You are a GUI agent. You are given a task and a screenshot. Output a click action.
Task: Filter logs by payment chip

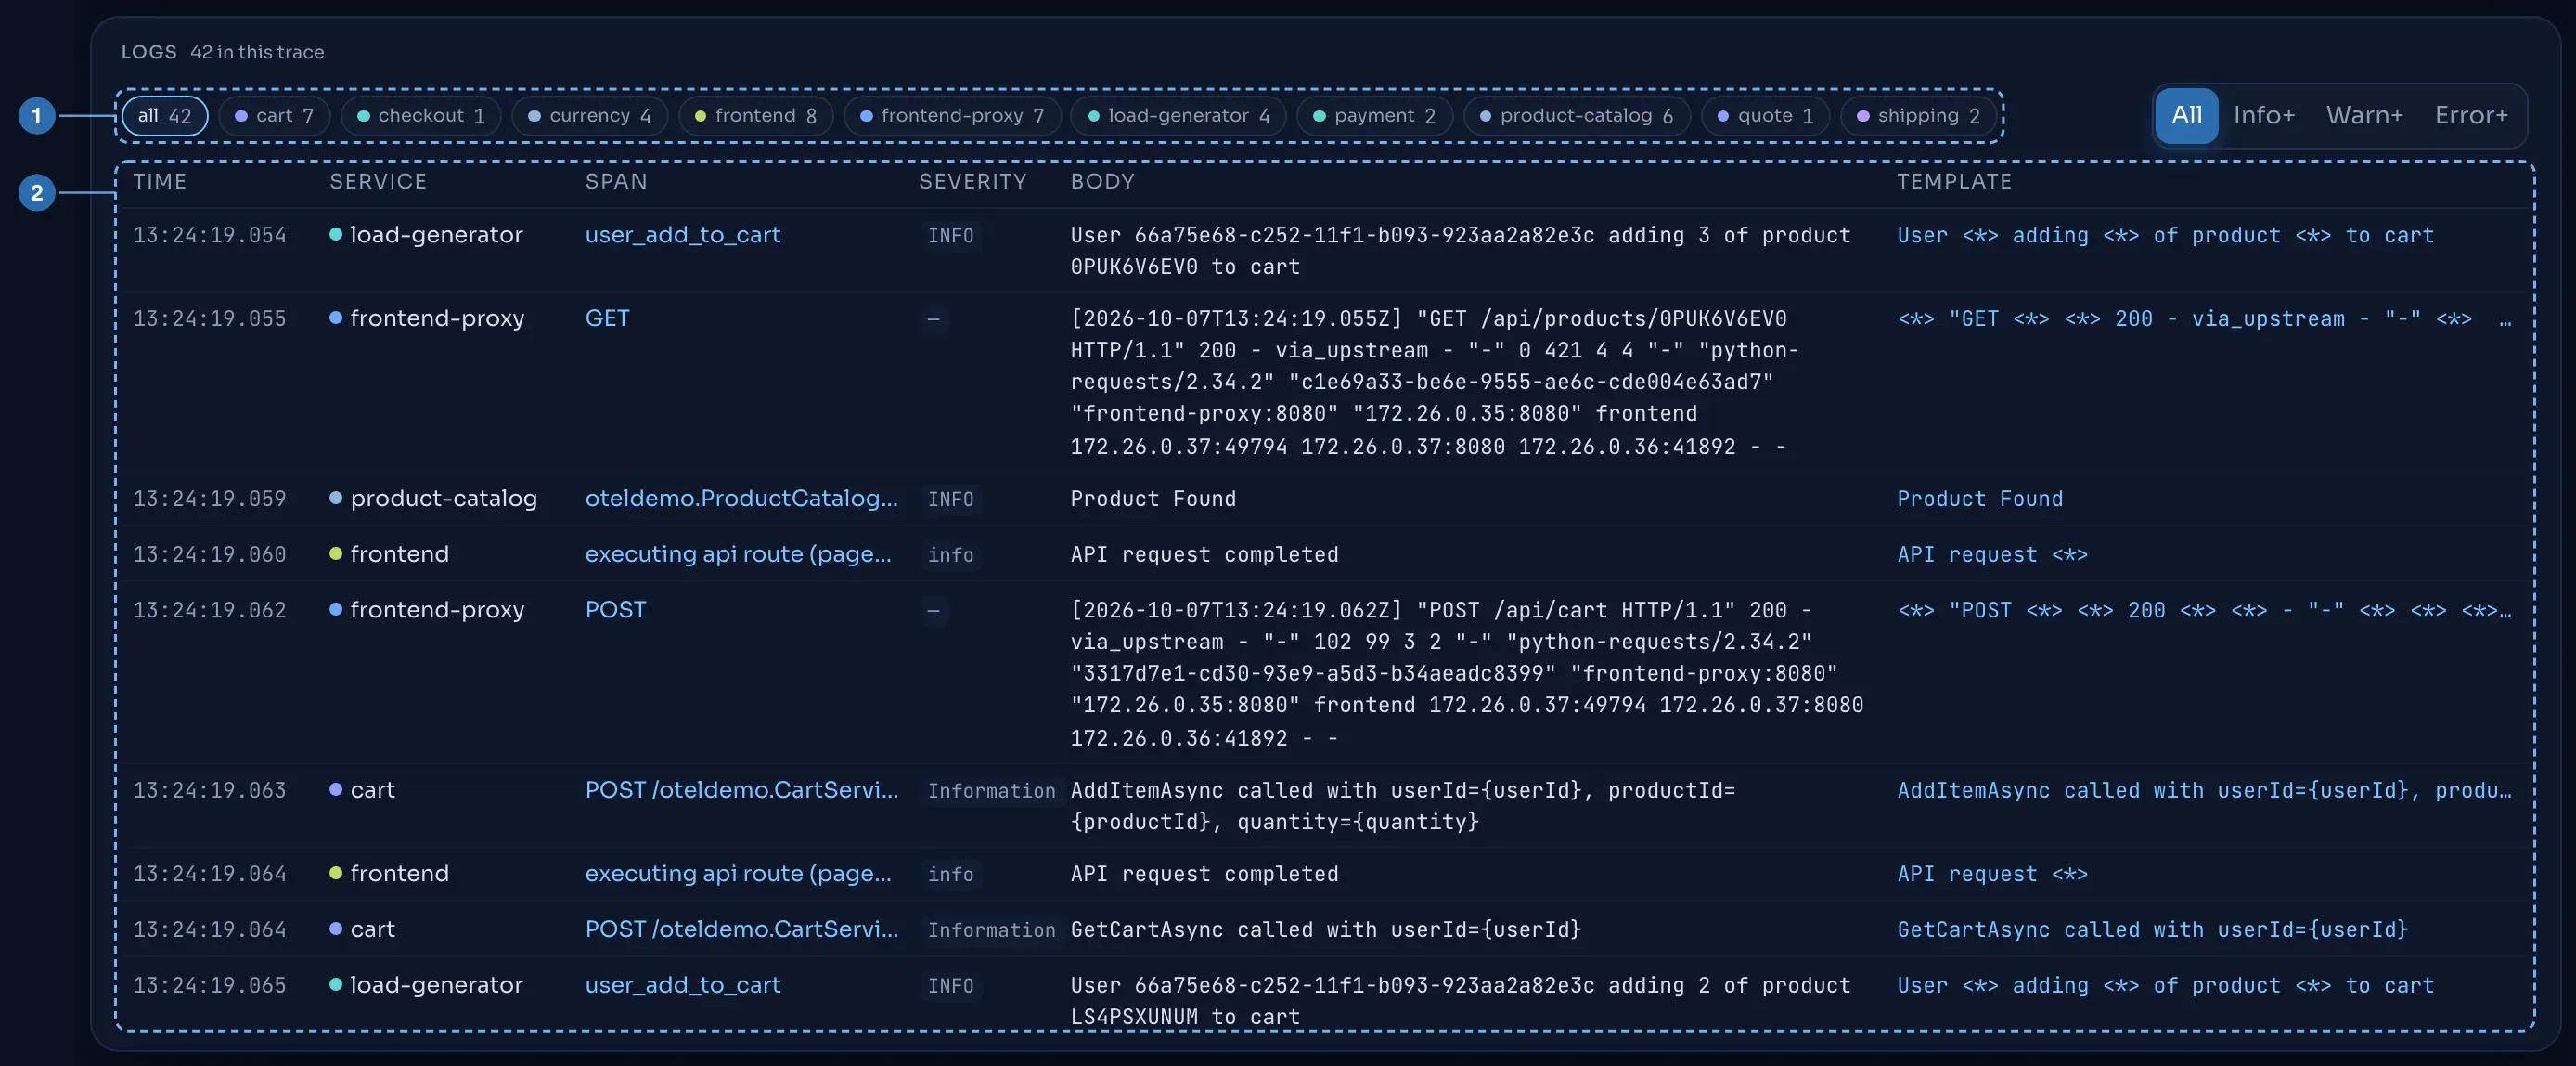pyautogui.click(x=1374, y=116)
